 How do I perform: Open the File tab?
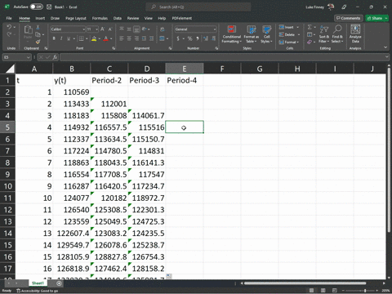pyautogui.click(x=9, y=18)
